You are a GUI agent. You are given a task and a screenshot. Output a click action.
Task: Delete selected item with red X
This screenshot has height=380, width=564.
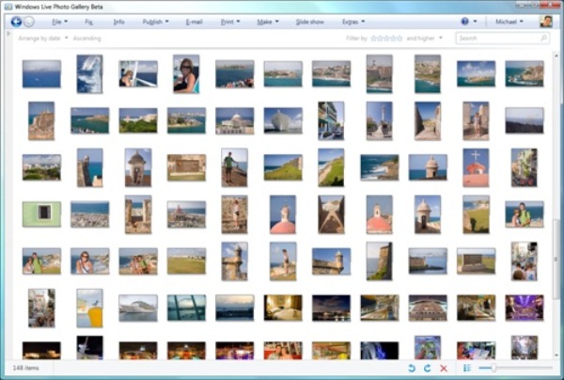[x=444, y=368]
